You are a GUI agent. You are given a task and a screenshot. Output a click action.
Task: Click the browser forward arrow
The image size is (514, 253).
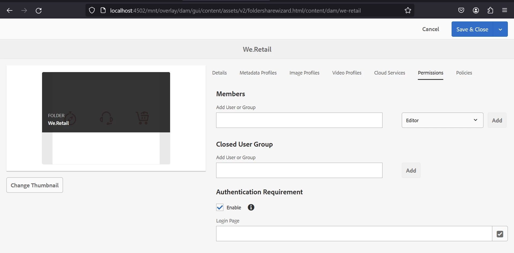click(24, 10)
